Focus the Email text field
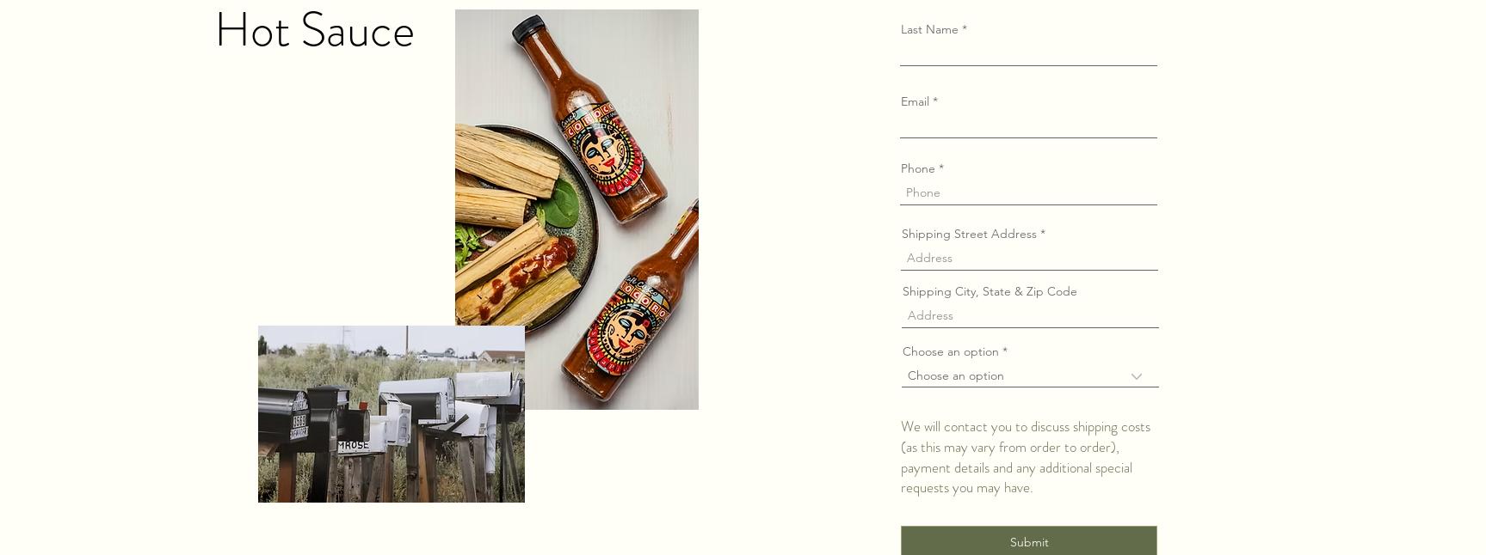 point(1028,125)
